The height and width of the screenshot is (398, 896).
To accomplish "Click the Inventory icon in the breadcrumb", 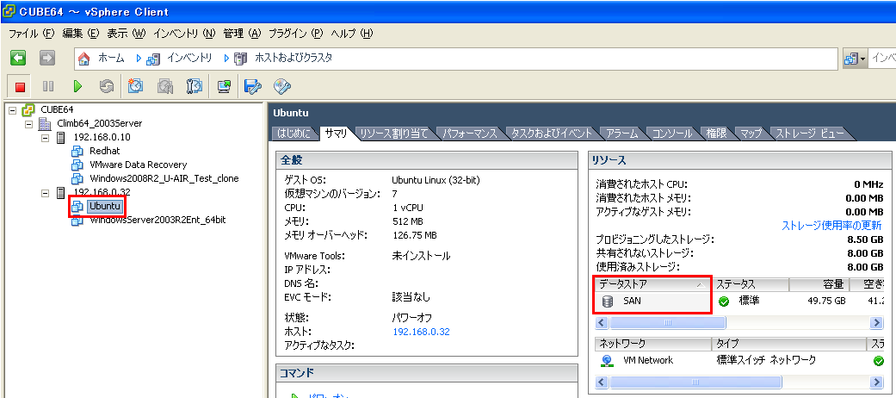I will tap(152, 59).
